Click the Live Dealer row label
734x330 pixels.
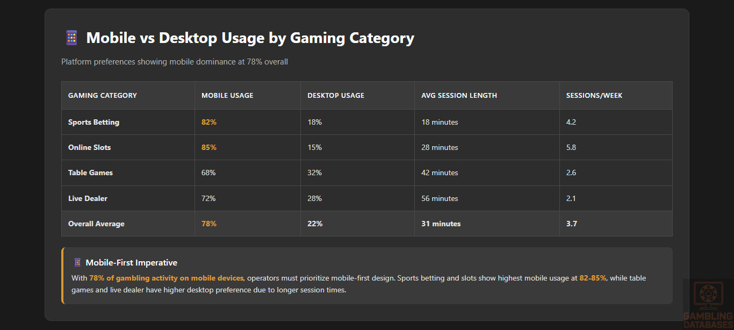pyautogui.click(x=88, y=198)
